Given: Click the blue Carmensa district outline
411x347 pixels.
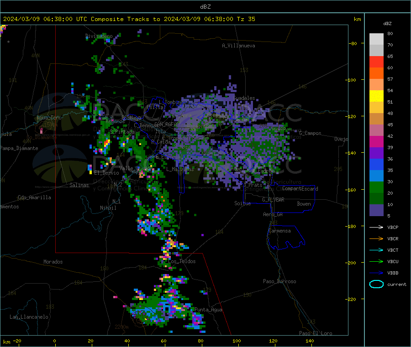Looking at the screenshot, I should tap(286, 238).
